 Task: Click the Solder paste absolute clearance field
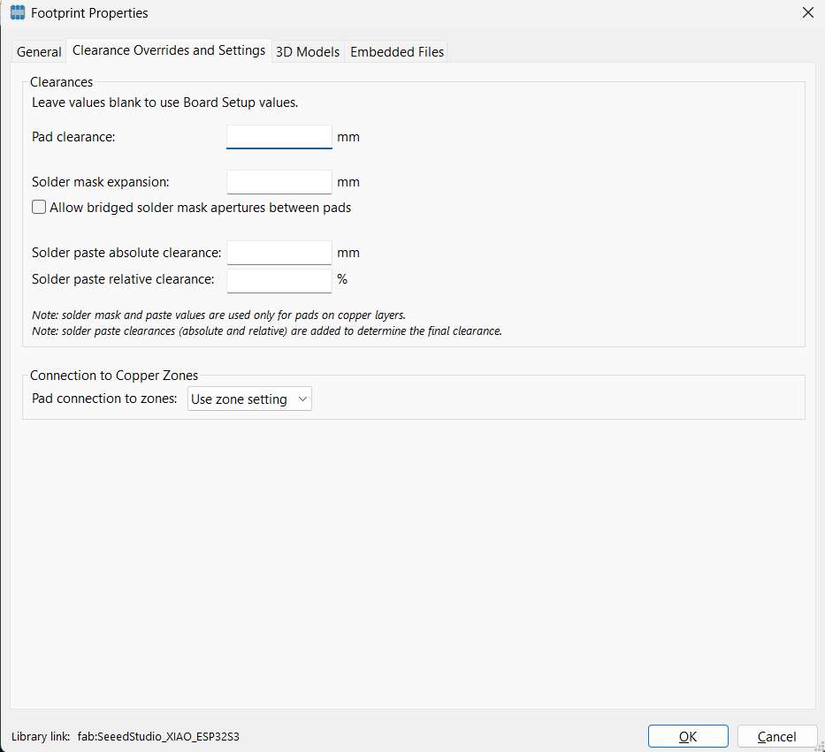[x=279, y=252]
